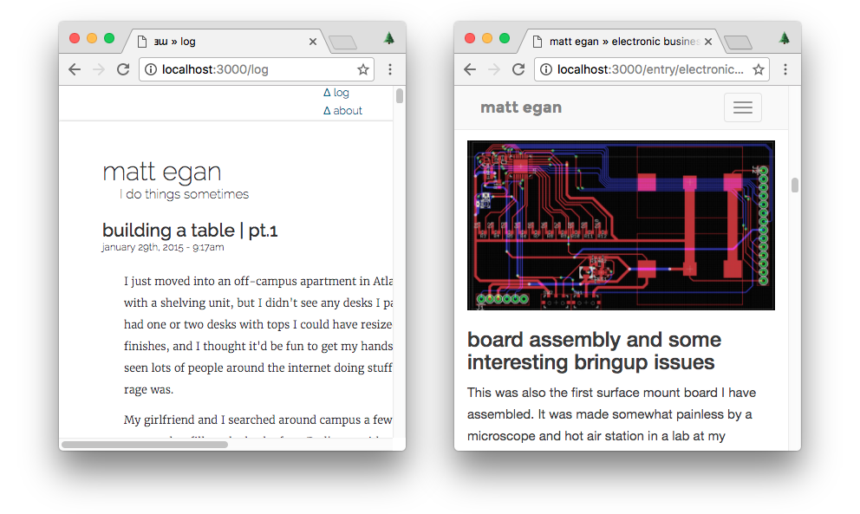The width and height of the screenshot is (860, 514).
Task: Bookmark the log page with star icon
Action: [363, 69]
